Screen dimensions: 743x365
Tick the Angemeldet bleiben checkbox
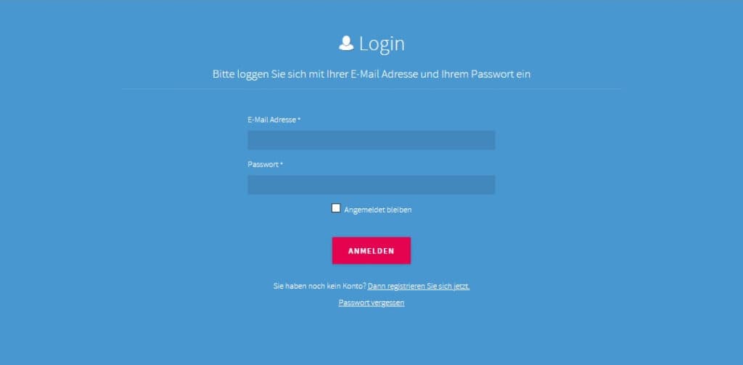pos(336,208)
